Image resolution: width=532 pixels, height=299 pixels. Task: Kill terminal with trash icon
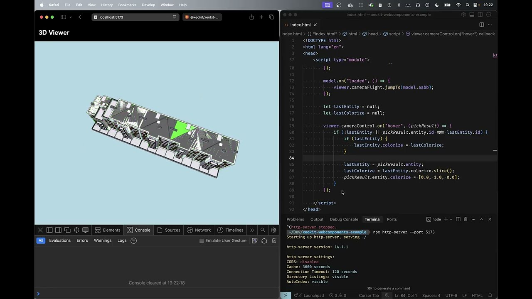point(465,219)
